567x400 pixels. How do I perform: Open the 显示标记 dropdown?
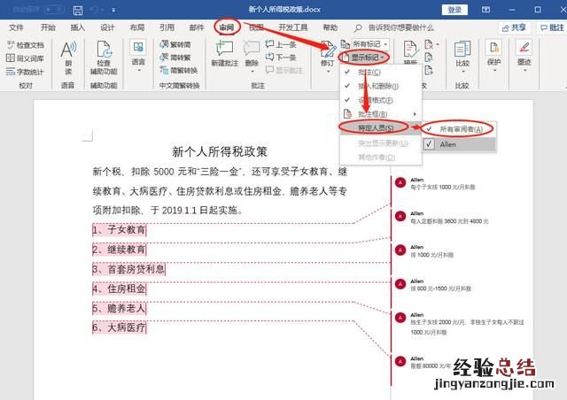[364, 58]
